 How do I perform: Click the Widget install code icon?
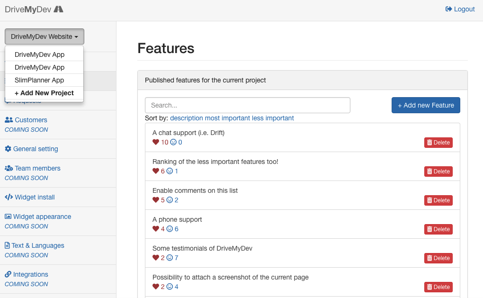pos(9,197)
